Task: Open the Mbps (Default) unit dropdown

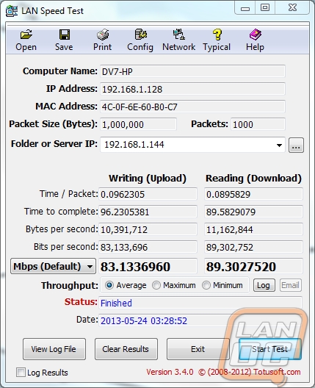Action: pos(53,266)
